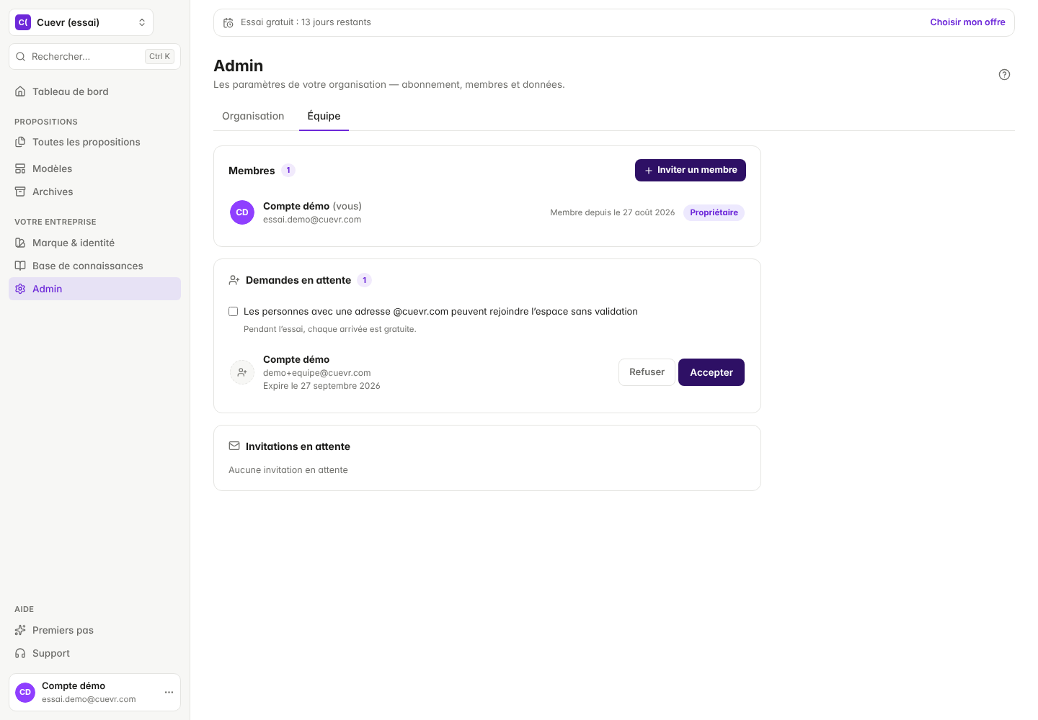1038x720 pixels.
Task: Open the Tableau de bord home icon
Action: click(20, 91)
